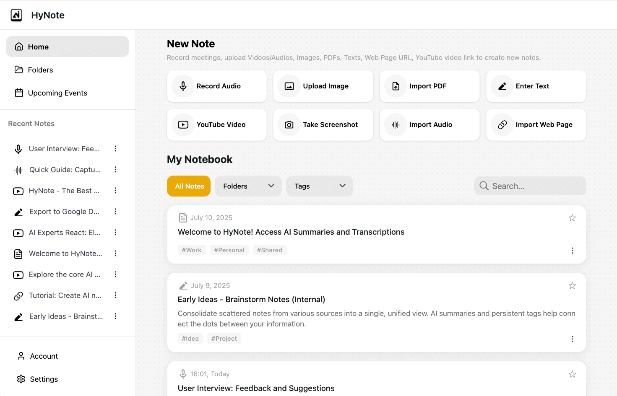Click the pencil icon beside July 9, 2025

(x=183, y=285)
